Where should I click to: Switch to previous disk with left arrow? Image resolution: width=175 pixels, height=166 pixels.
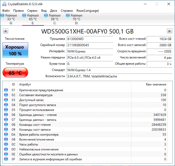pos(5,31)
